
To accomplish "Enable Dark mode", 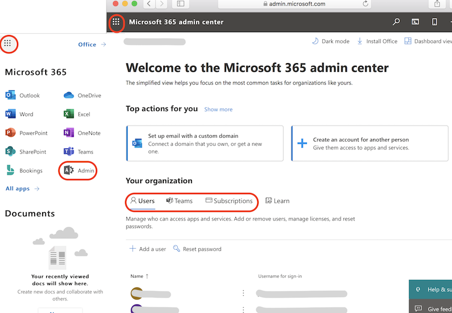I will (x=330, y=41).
